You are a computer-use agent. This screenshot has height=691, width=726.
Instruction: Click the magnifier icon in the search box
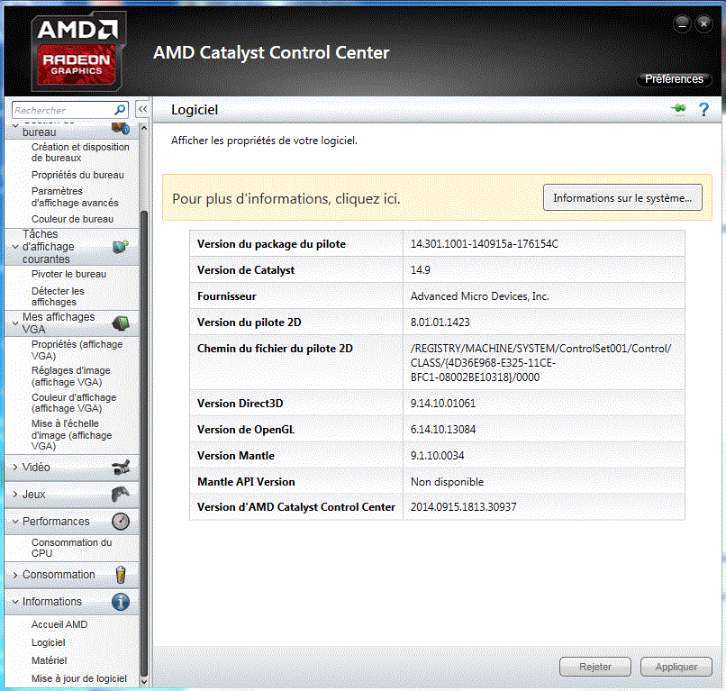click(118, 108)
